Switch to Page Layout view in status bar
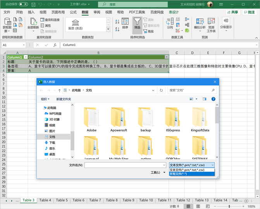 coord(198,206)
